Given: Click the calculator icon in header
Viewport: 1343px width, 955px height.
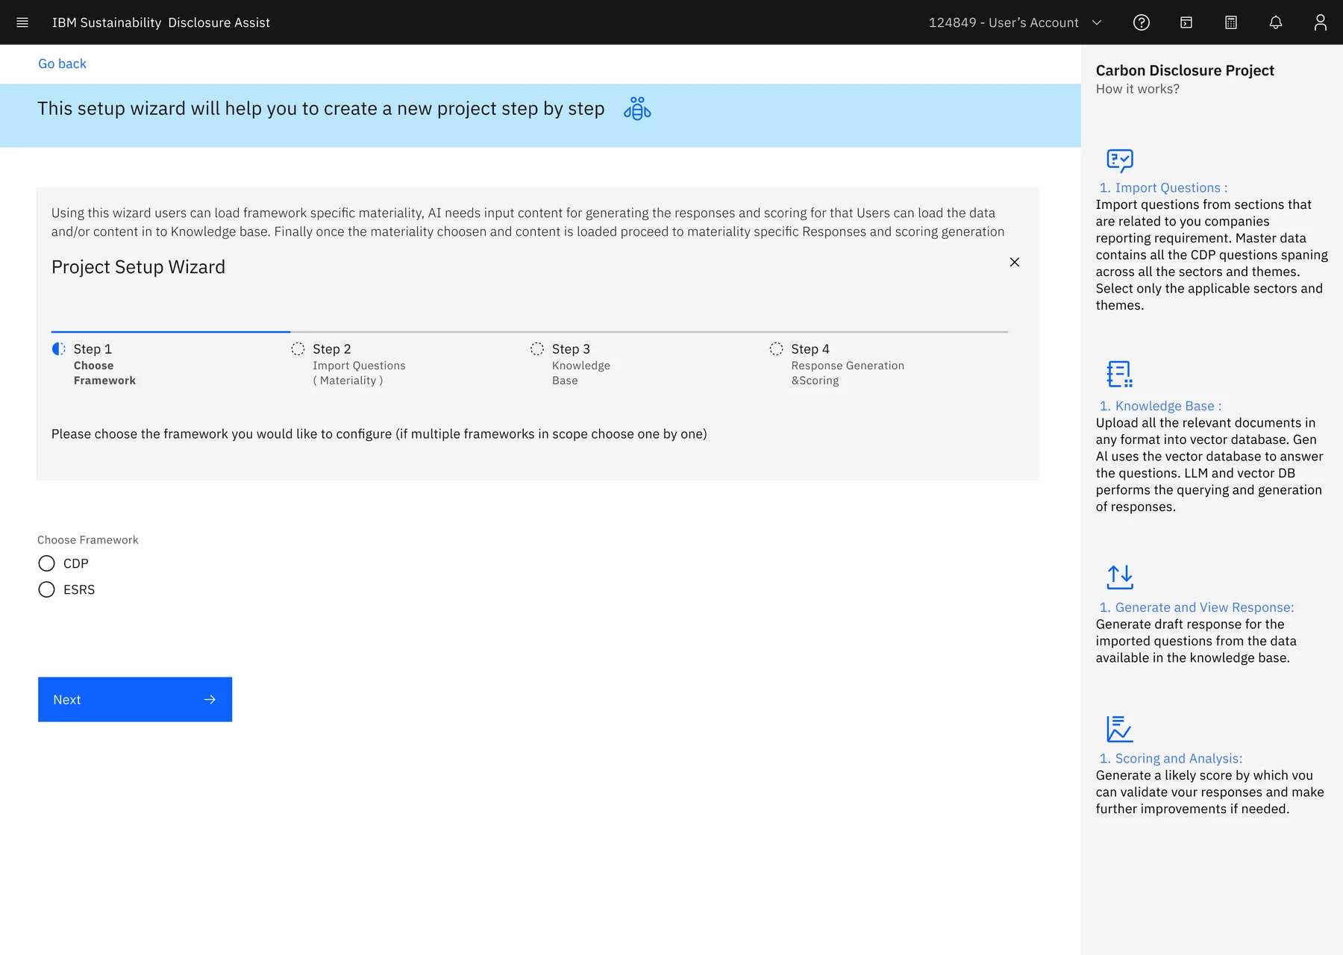Looking at the screenshot, I should [1231, 22].
